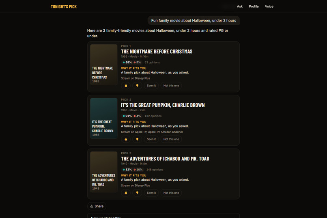Screen dimensions: 327x218
Task: Open the Great Pumpkin, Charlie Brown poster thumbnail
Action: (103, 118)
